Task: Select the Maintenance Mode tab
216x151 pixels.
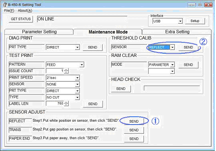Action: (108, 32)
